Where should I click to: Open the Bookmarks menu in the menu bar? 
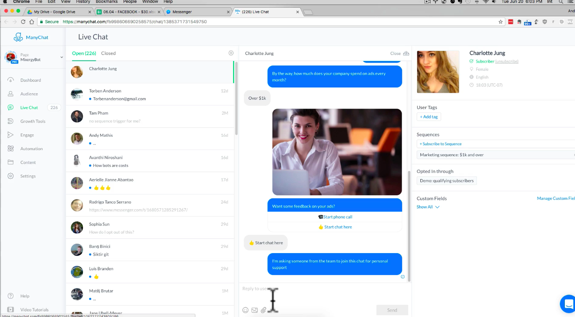(x=107, y=2)
